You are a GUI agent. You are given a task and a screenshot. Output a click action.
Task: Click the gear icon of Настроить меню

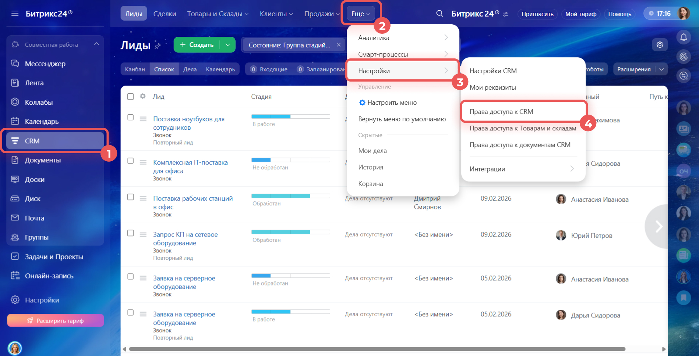[362, 103]
